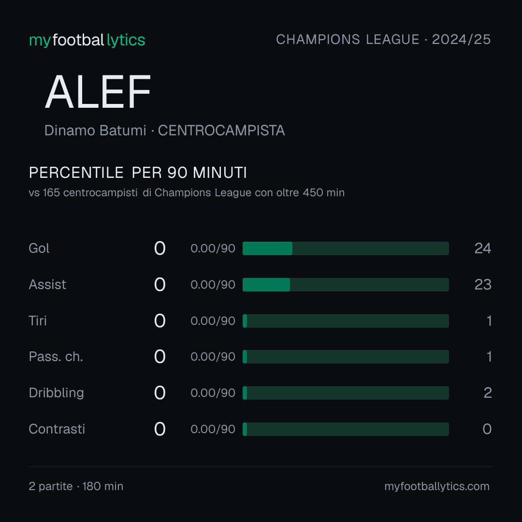This screenshot has width=522, height=522.
Task: Click the Gol percentile value 24
Action: (x=483, y=248)
